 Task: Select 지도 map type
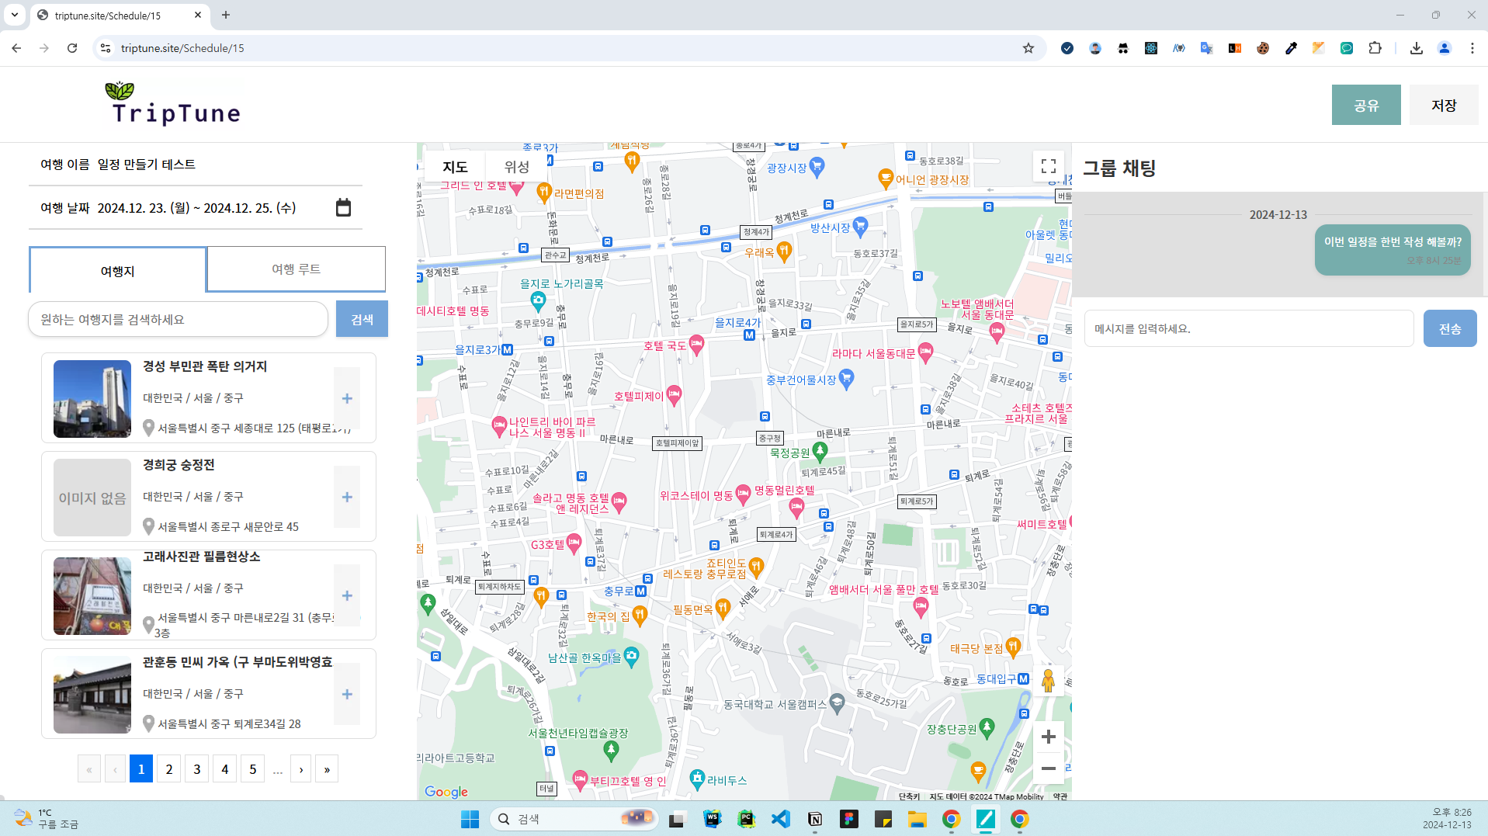pyautogui.click(x=455, y=167)
